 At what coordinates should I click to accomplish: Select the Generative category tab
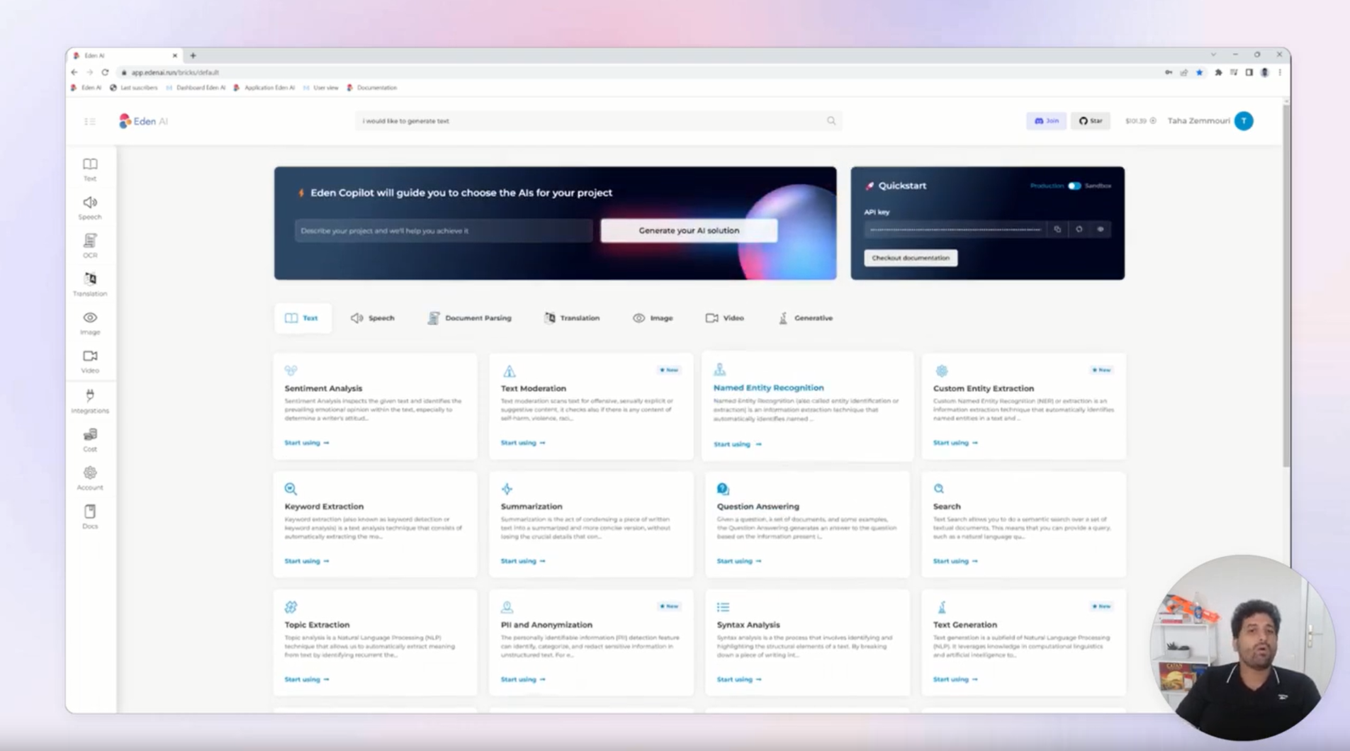tap(806, 318)
